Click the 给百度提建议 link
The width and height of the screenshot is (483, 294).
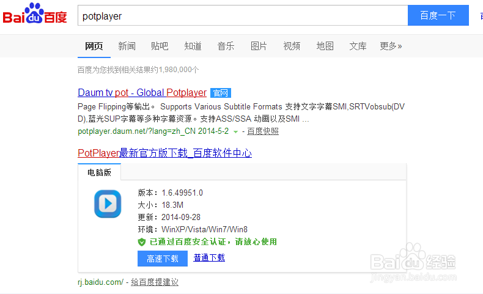point(155,282)
